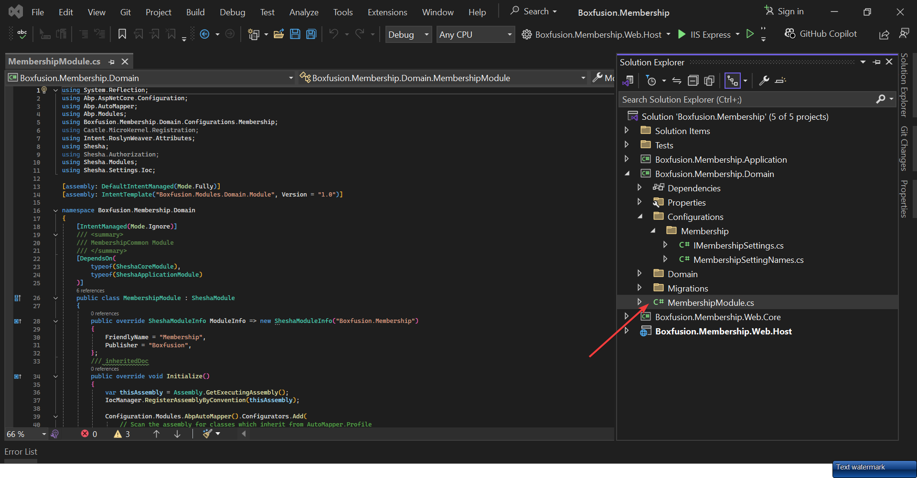Screen dimensions: 917x478
Task: Open Properties wrench in Solution Explorer
Action: [764, 81]
